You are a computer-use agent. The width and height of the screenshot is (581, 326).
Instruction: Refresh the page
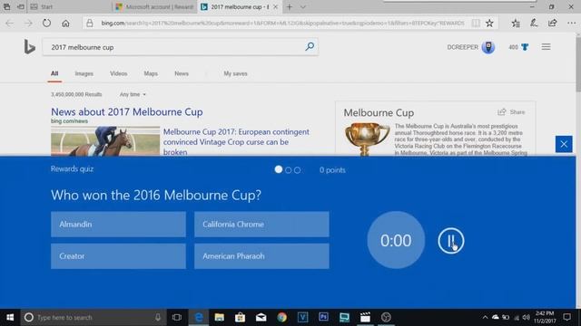tap(46, 23)
